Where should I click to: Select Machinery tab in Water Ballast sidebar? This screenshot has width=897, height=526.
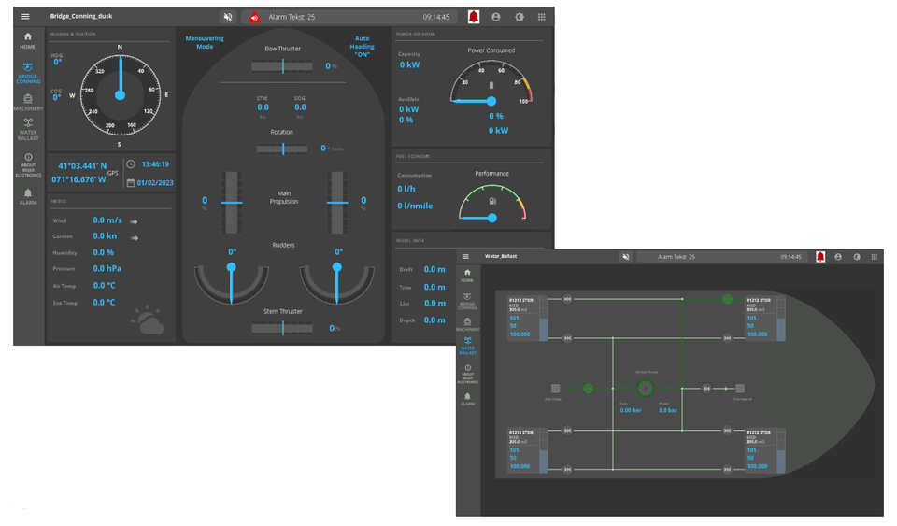466,323
